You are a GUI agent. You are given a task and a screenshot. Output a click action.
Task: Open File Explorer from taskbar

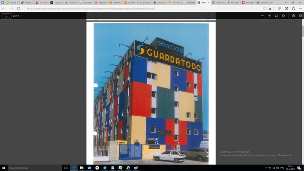point(82,168)
